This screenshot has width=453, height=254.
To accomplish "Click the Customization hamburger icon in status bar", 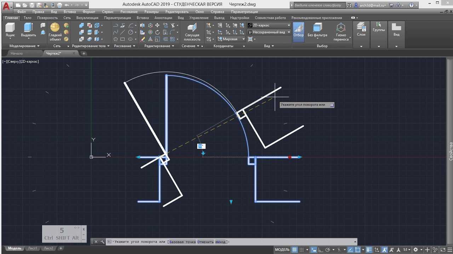I will (449, 250).
